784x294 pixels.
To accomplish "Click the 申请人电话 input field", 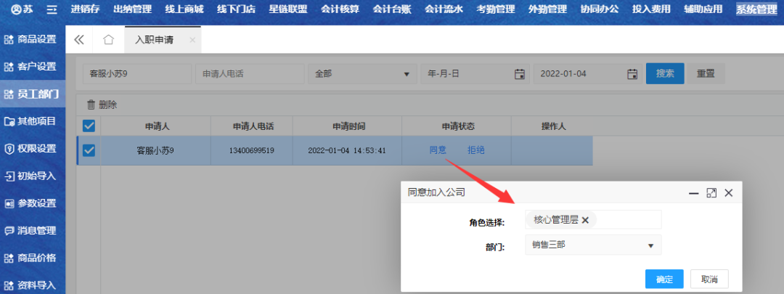I will pos(248,73).
